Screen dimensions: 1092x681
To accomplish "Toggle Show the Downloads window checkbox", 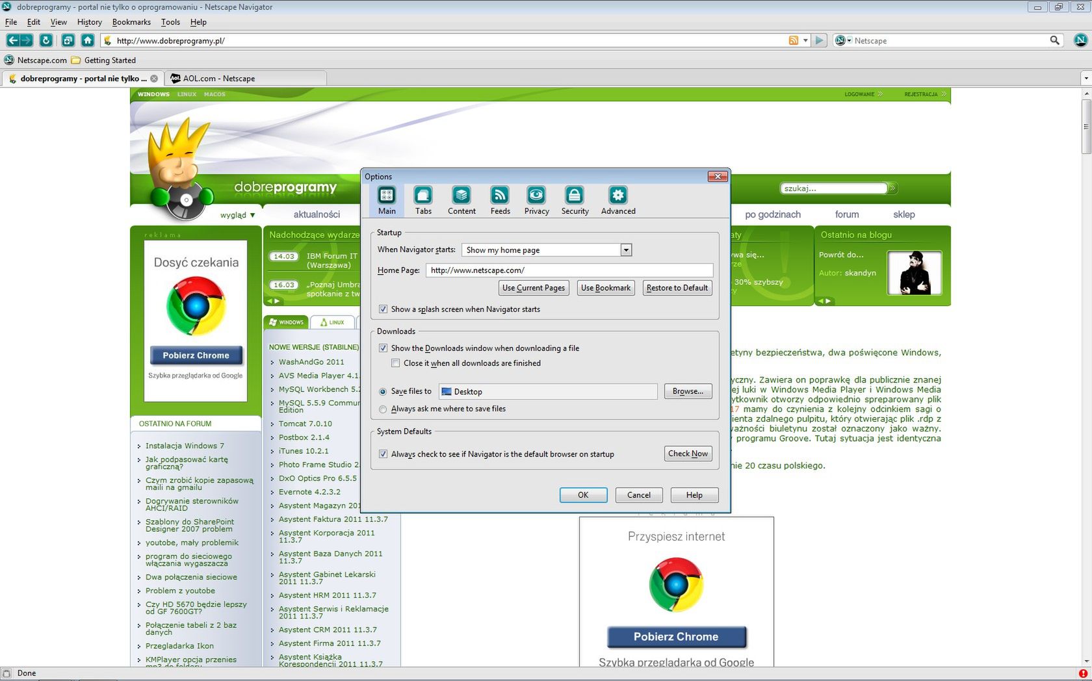I will click(x=383, y=348).
